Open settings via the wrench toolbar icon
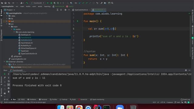This screenshot has width=194, height=109. tap(102, 3)
